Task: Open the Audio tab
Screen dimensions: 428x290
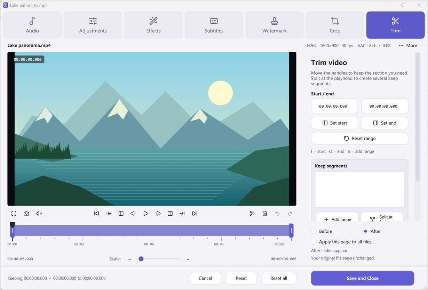Action: coord(32,25)
